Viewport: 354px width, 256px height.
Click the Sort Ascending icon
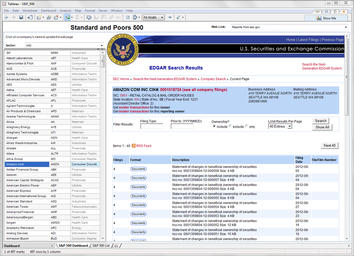click(96, 17)
